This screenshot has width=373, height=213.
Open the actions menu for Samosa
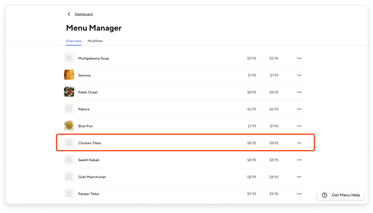[x=299, y=75]
